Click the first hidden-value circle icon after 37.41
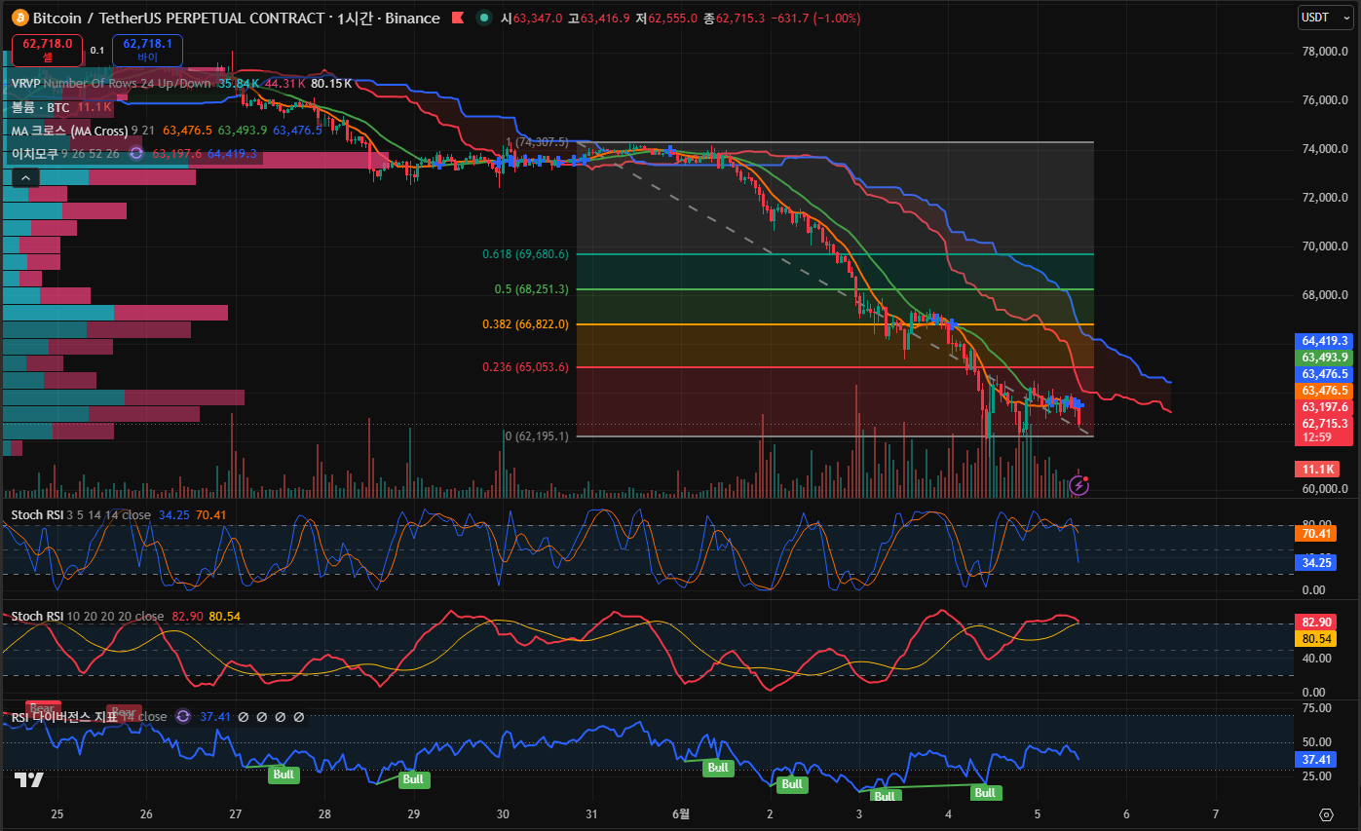This screenshot has width=1361, height=831. point(244,717)
